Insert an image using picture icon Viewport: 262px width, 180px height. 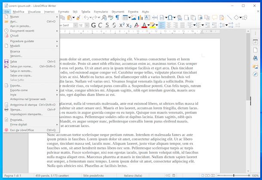[134, 17]
